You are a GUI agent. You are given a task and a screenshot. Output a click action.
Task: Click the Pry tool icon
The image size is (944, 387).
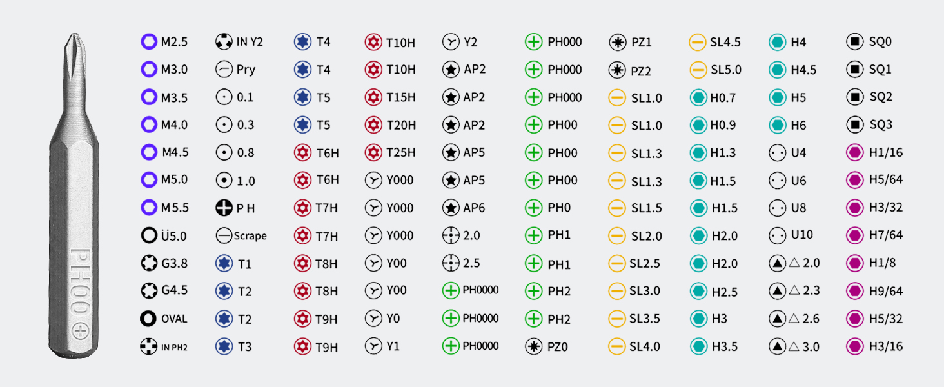[x=224, y=70]
